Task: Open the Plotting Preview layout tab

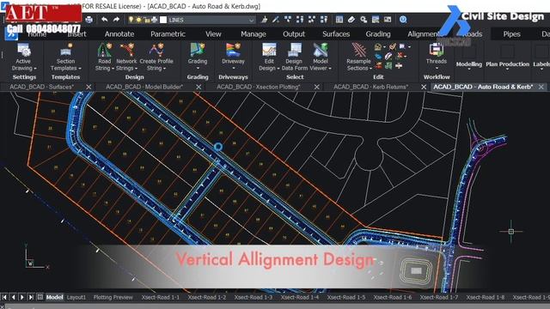Action: click(113, 297)
